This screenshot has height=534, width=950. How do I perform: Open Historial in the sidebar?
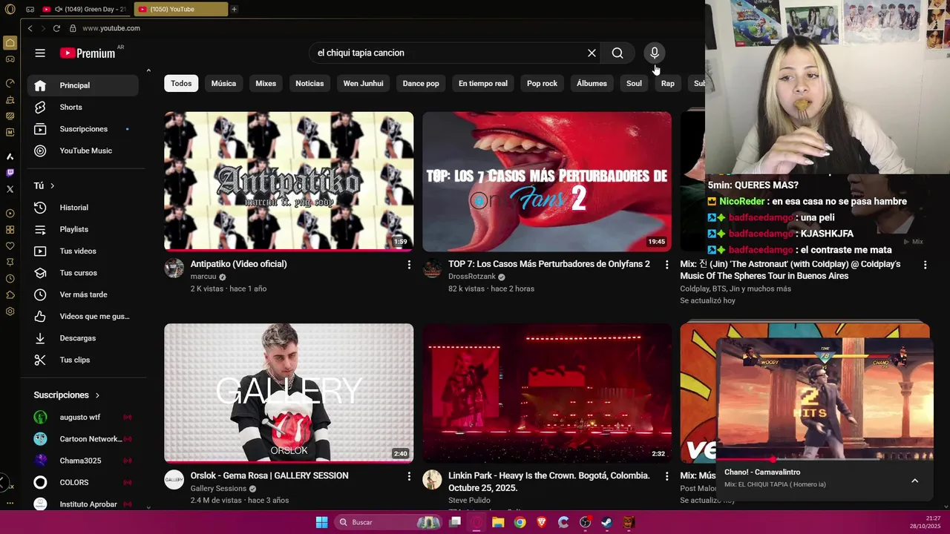[82, 208]
